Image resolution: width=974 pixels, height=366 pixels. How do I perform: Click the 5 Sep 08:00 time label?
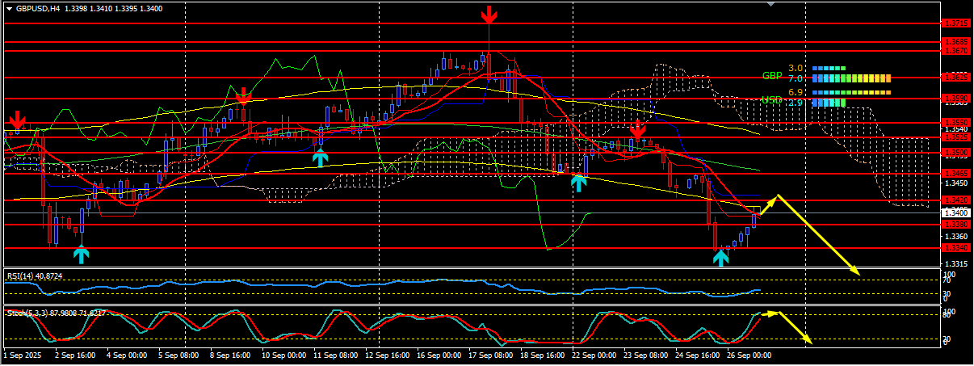(178, 355)
